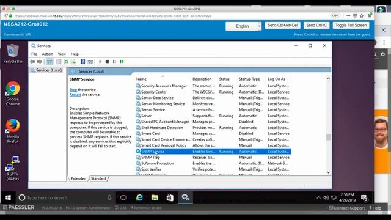
Task: Open the Mozilla Firefox desktop icon
Action: pos(13,131)
